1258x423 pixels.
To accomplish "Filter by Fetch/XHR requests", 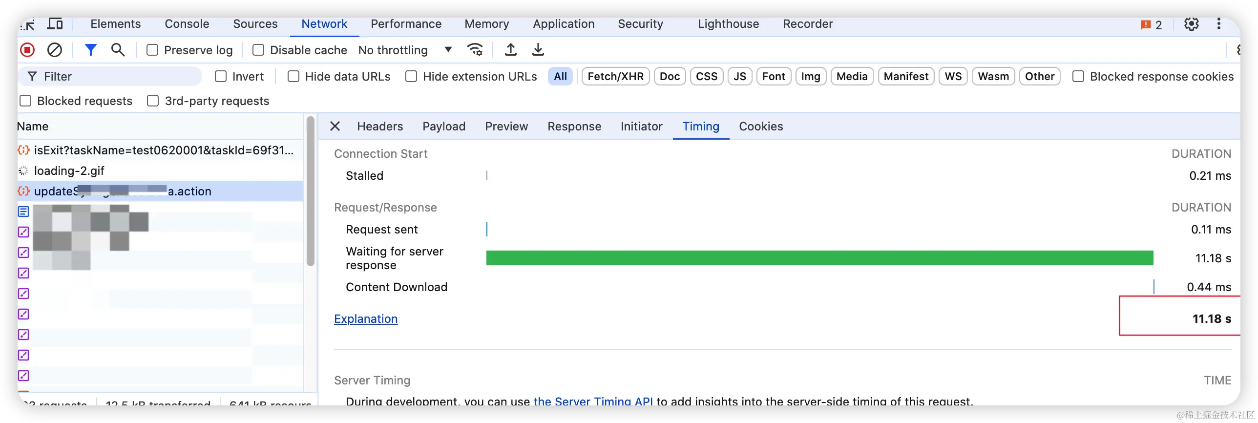I will (x=615, y=77).
